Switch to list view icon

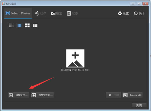(35, 25)
